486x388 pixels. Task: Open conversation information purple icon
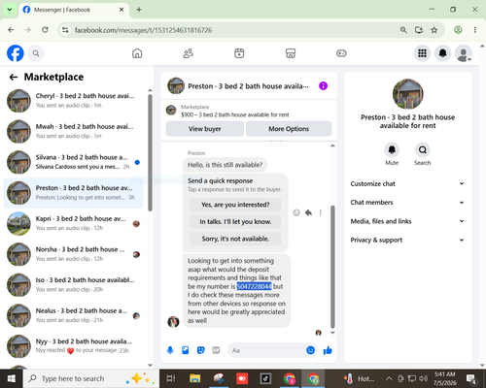click(323, 86)
